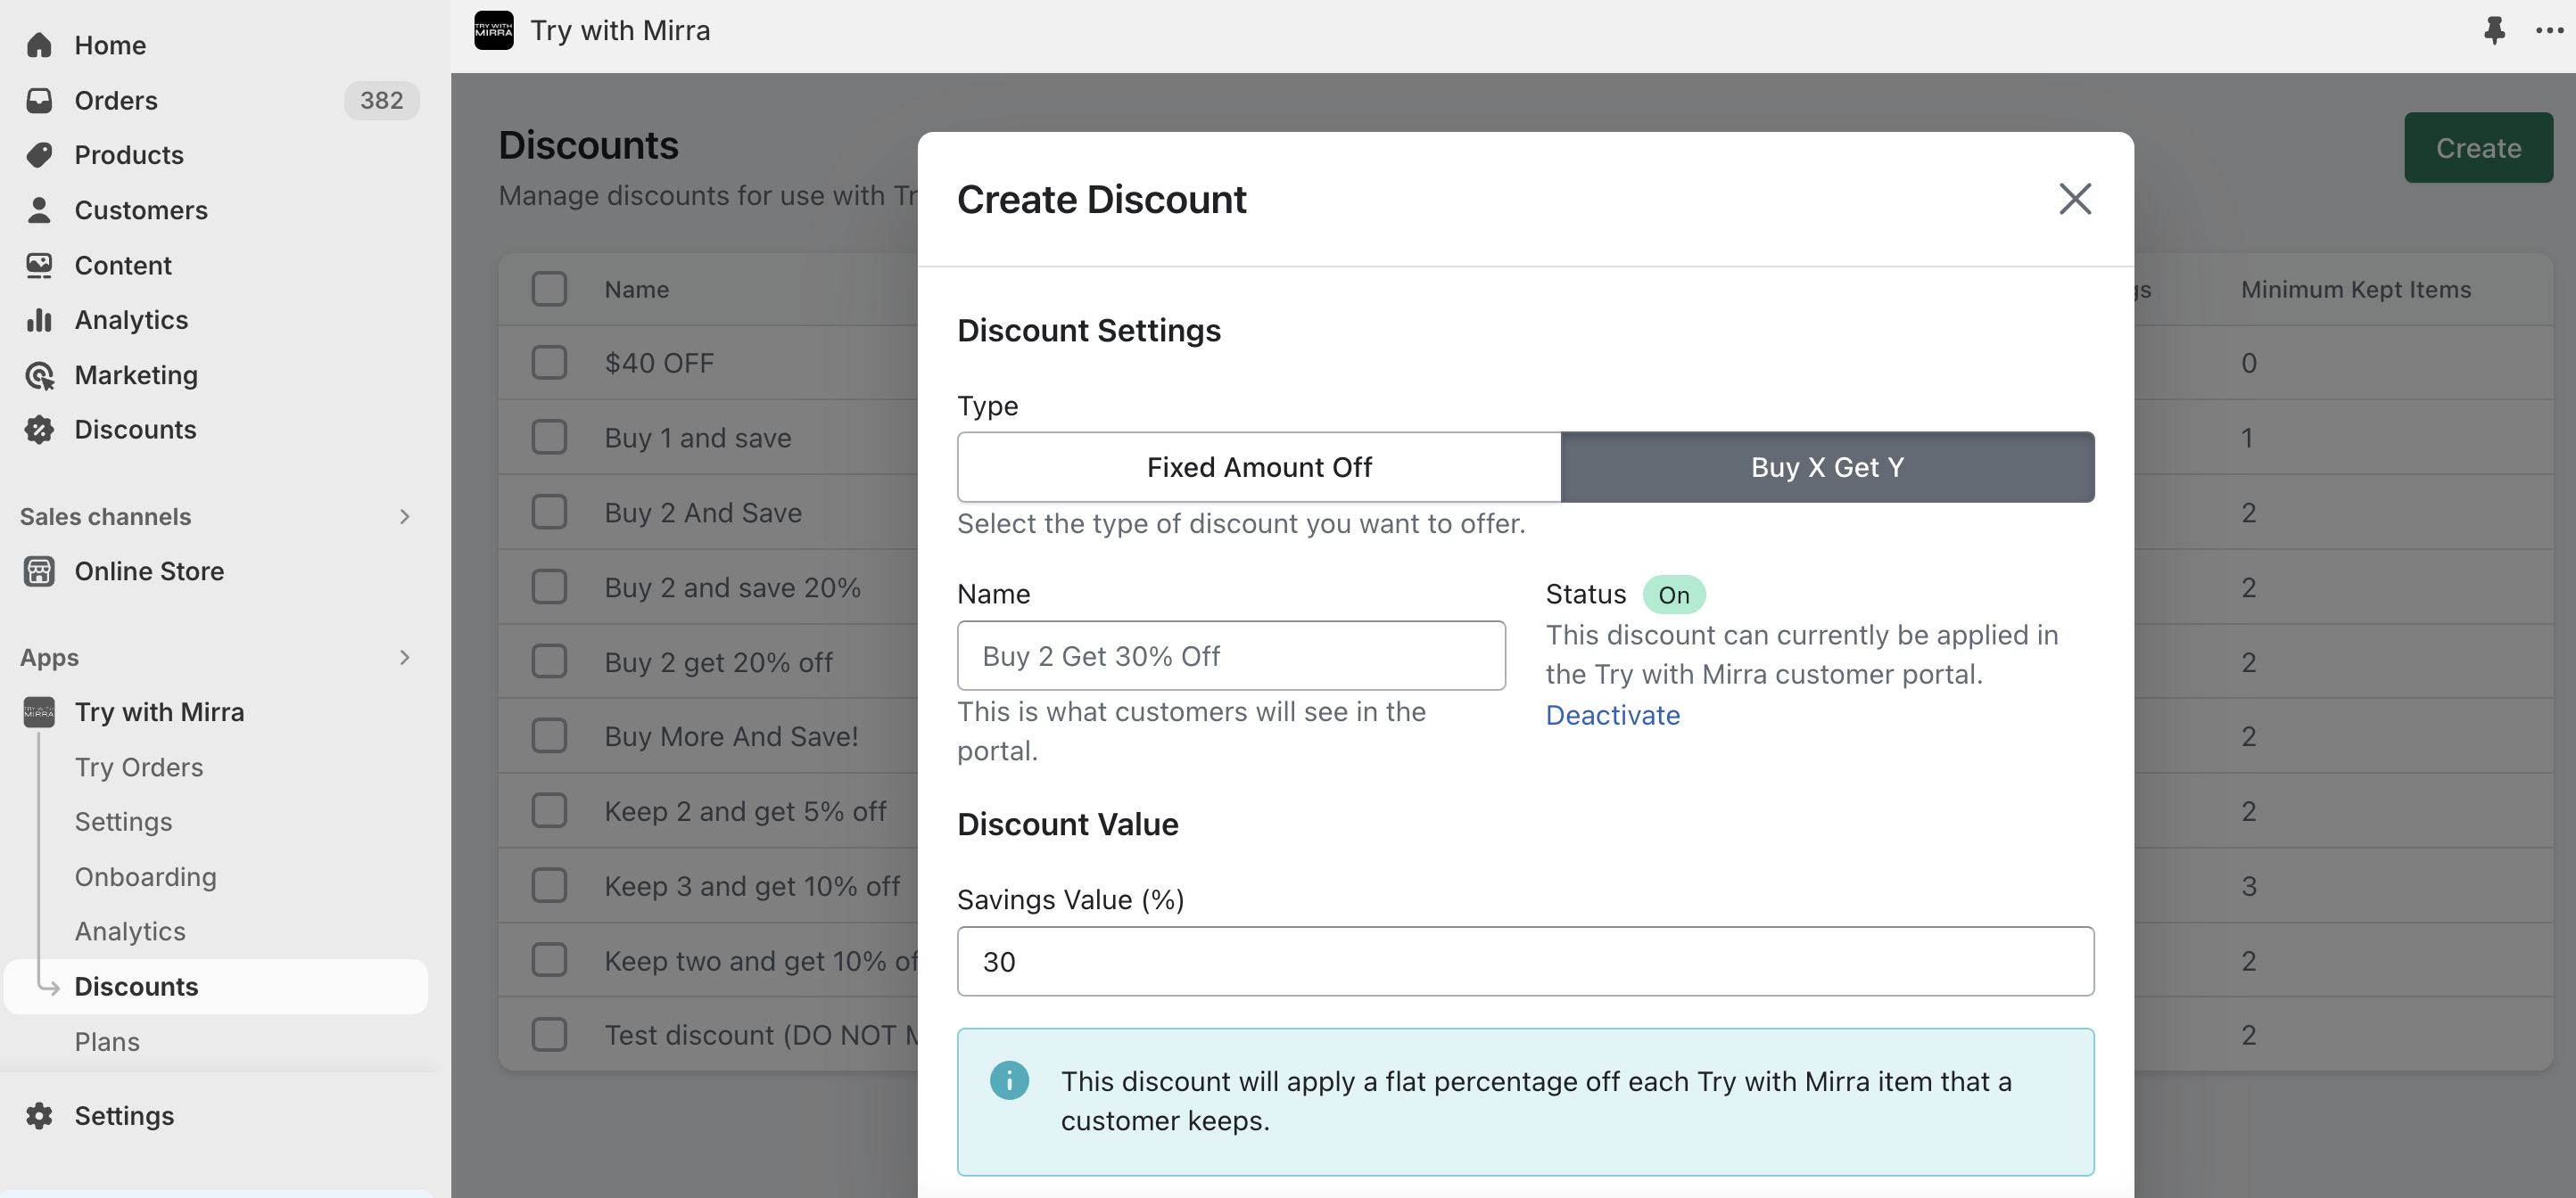Open the Onboarding submenu item
The height and width of the screenshot is (1198, 2576).
[145, 876]
